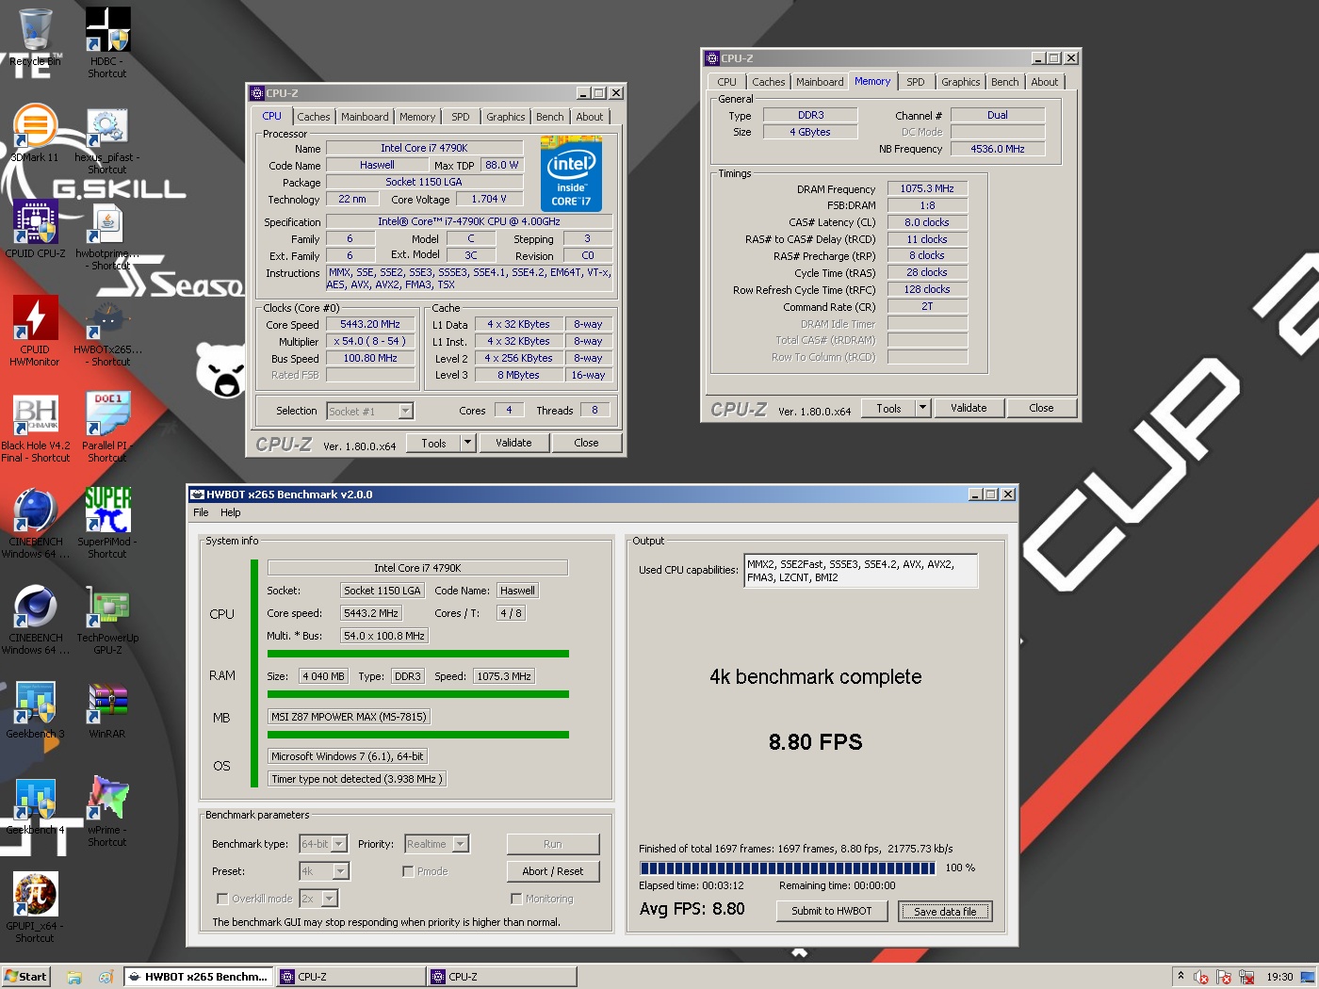Switch to first CPU-Z taskbar button
This screenshot has width=1319, height=989.
pos(350,977)
